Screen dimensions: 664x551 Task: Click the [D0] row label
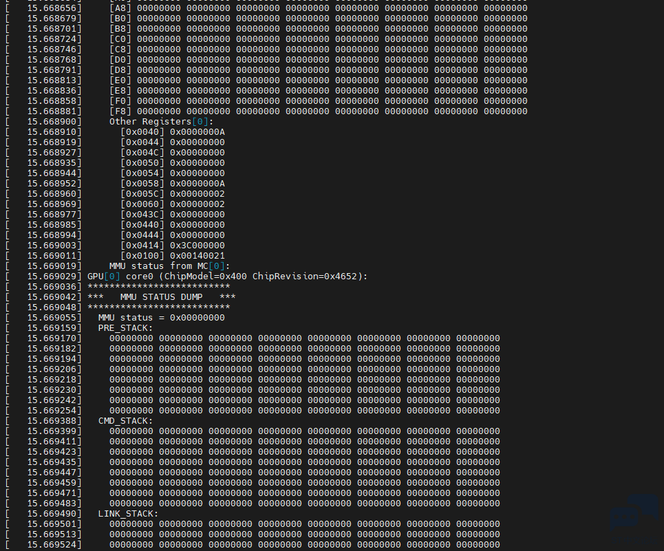coord(120,60)
